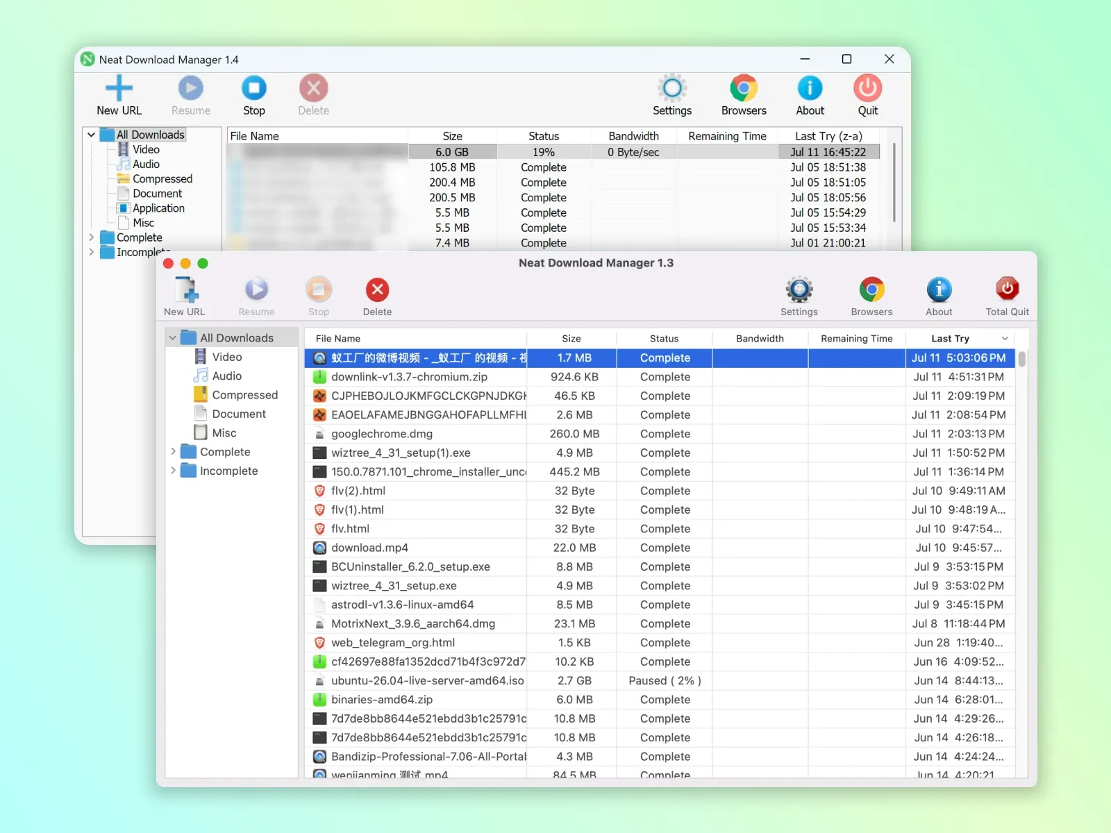Select Complete folder label in 1.3 sidebar
The width and height of the screenshot is (1111, 833).
click(x=225, y=452)
